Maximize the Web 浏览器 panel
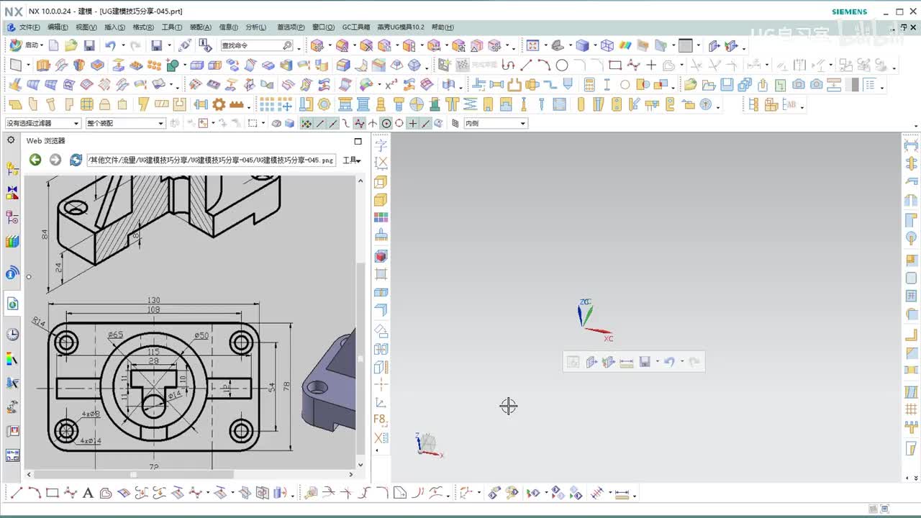 pos(358,141)
